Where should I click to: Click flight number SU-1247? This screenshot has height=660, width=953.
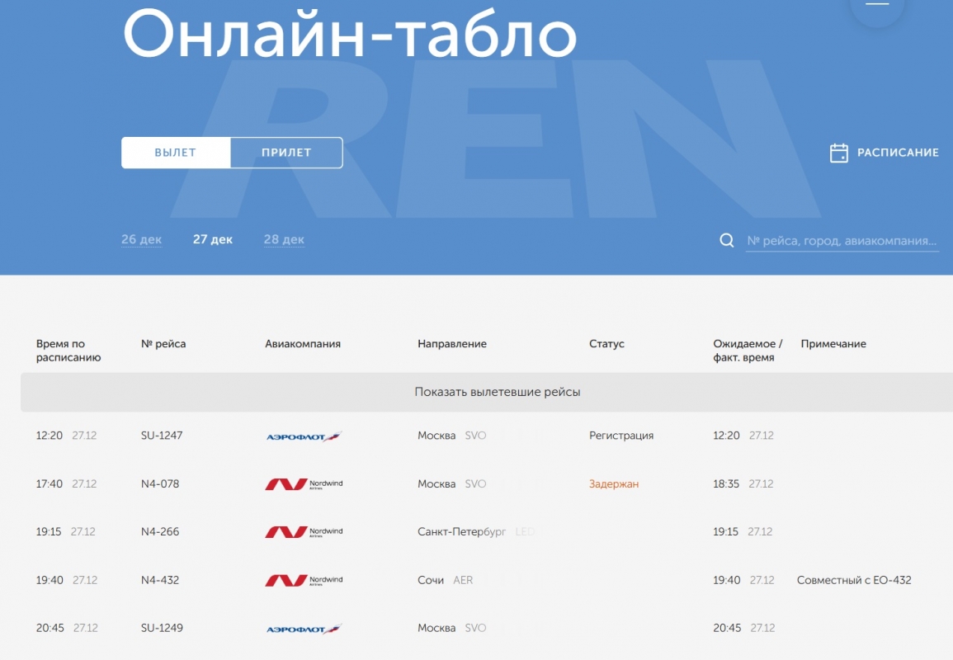point(162,436)
